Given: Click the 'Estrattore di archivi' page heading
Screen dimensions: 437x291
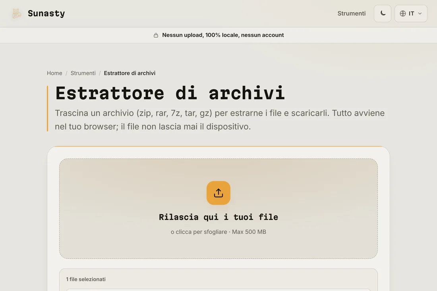Looking at the screenshot, I should 170,93.
